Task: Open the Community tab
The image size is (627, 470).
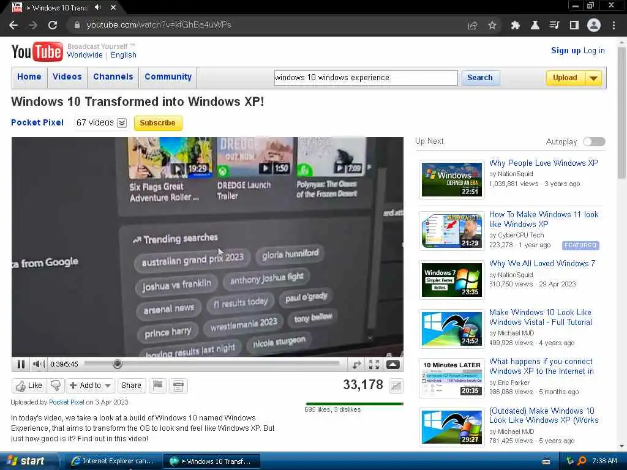Action: click(x=168, y=76)
